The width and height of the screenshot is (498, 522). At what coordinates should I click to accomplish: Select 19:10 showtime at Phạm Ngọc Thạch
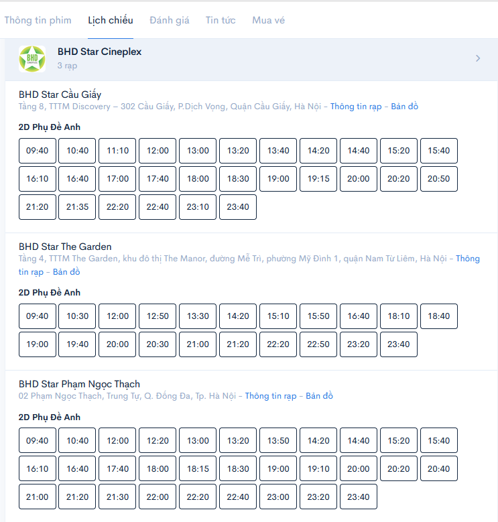[x=318, y=469]
